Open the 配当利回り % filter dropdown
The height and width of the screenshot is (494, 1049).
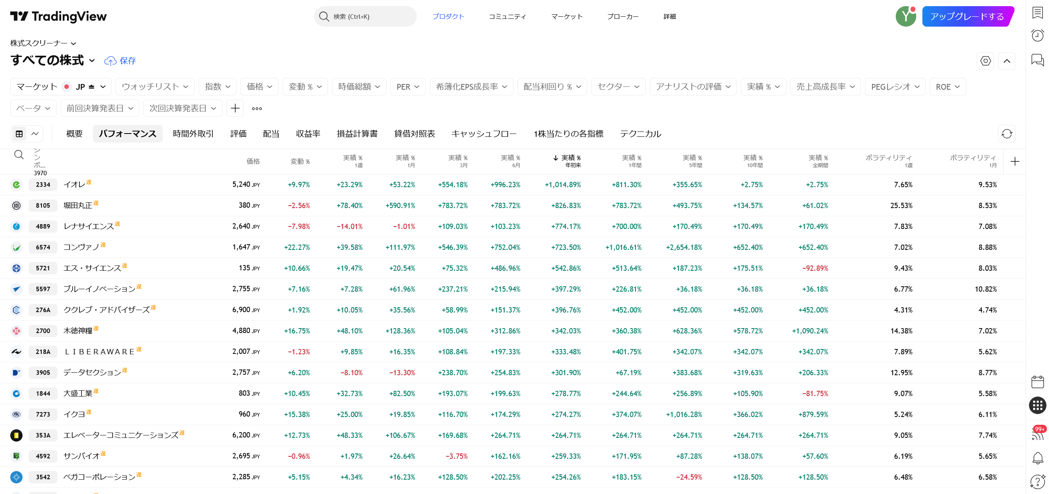point(552,87)
